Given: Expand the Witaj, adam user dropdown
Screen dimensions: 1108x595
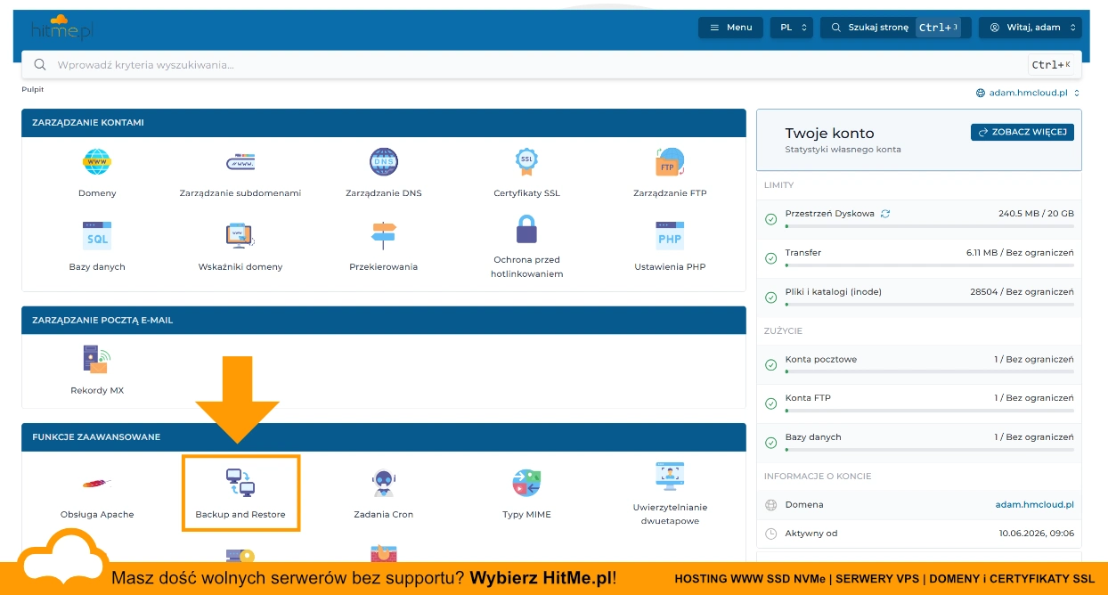Looking at the screenshot, I should (x=1031, y=28).
